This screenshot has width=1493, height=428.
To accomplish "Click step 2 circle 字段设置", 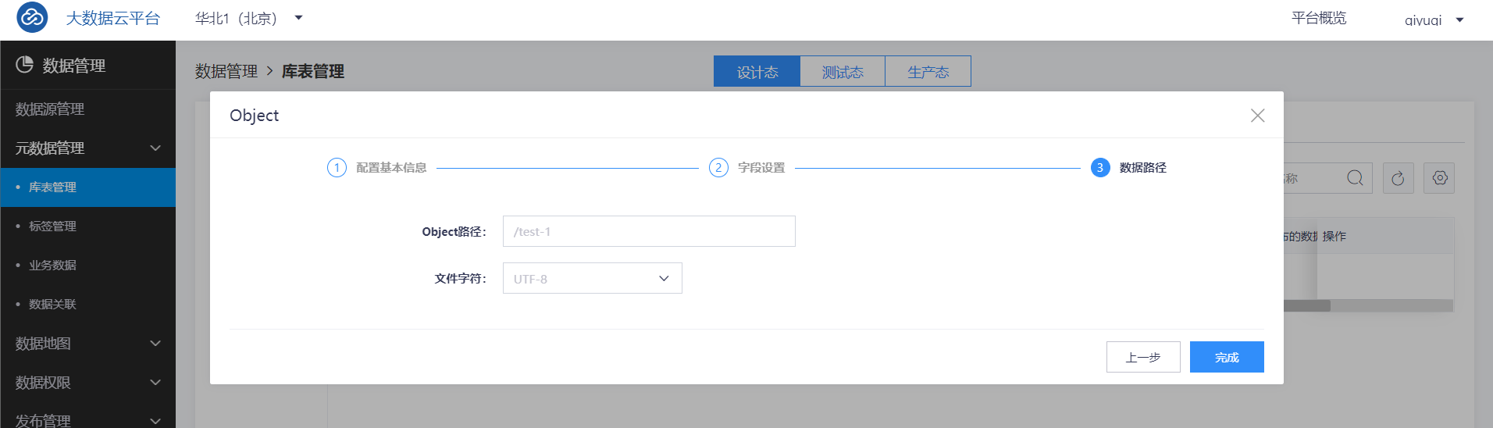I will tap(718, 168).
